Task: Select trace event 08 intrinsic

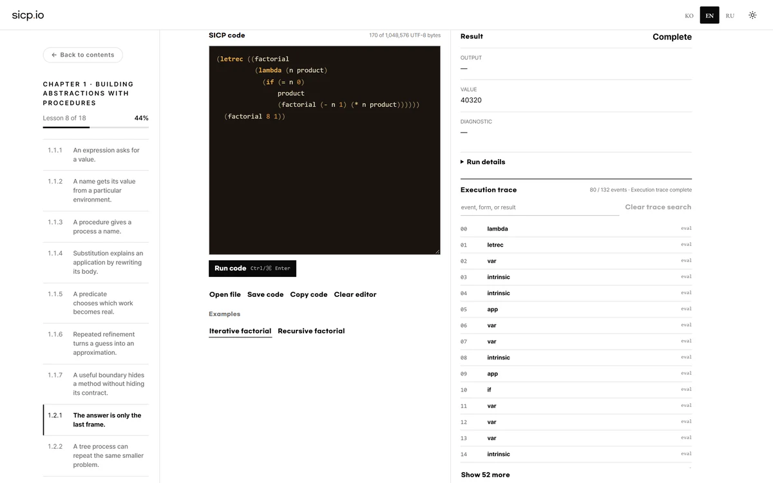Action: tap(576, 357)
